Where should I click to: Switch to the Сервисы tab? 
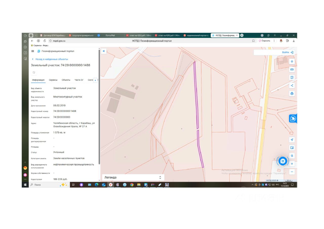click(x=53, y=80)
